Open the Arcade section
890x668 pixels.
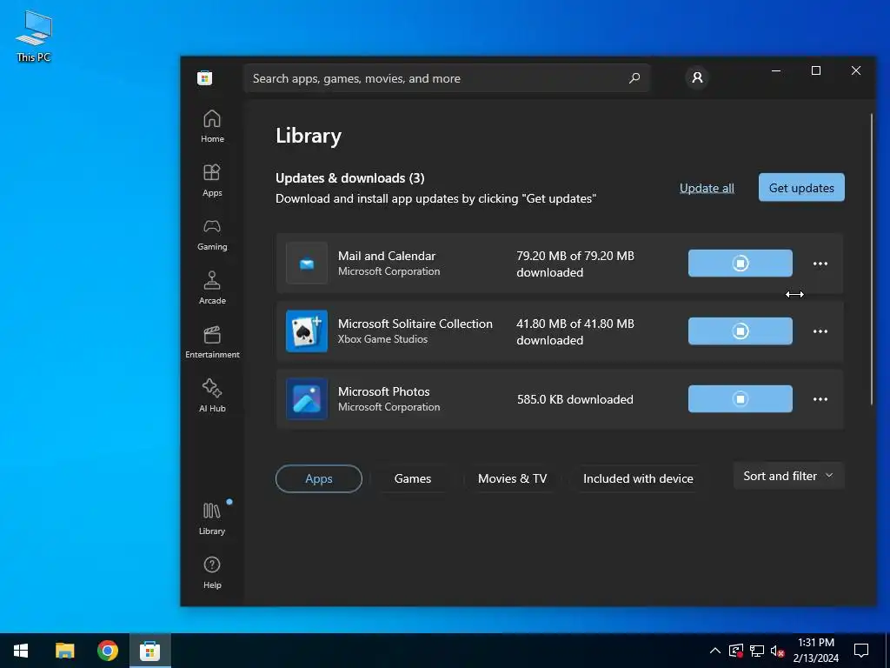click(x=212, y=288)
